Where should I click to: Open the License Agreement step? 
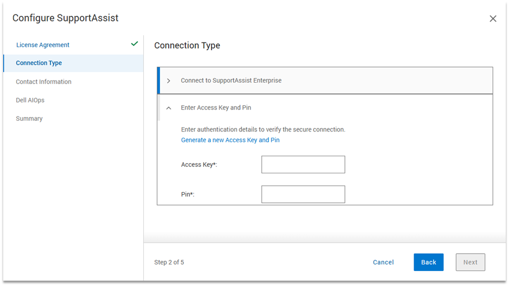(42, 45)
